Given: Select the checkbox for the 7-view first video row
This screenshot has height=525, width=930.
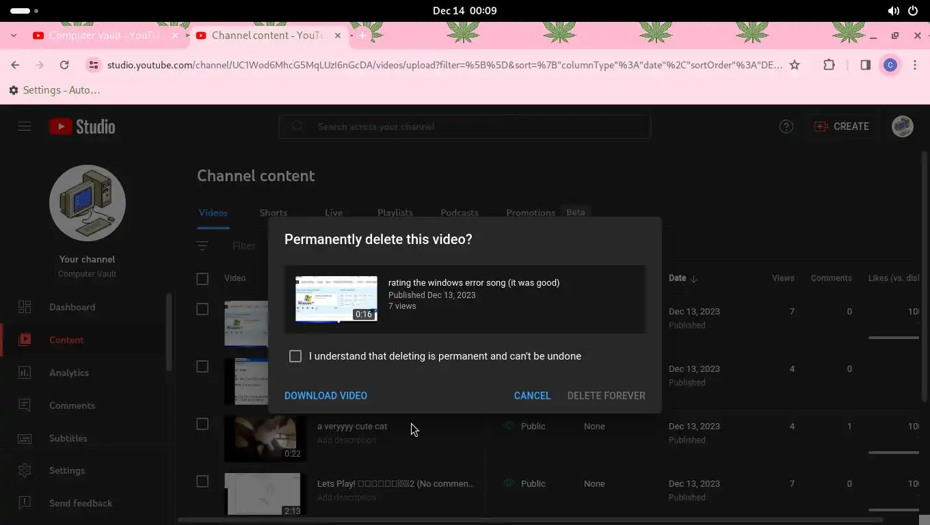Looking at the screenshot, I should pos(202,309).
